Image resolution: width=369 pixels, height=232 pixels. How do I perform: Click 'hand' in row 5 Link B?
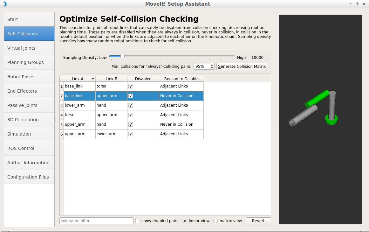coord(111,124)
